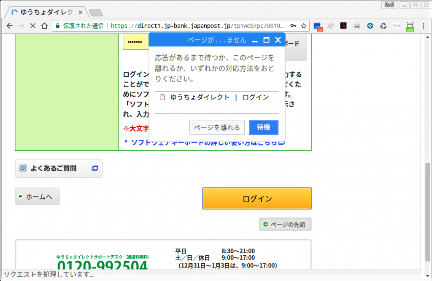Click status text リクエストを処理しています

tap(49, 274)
